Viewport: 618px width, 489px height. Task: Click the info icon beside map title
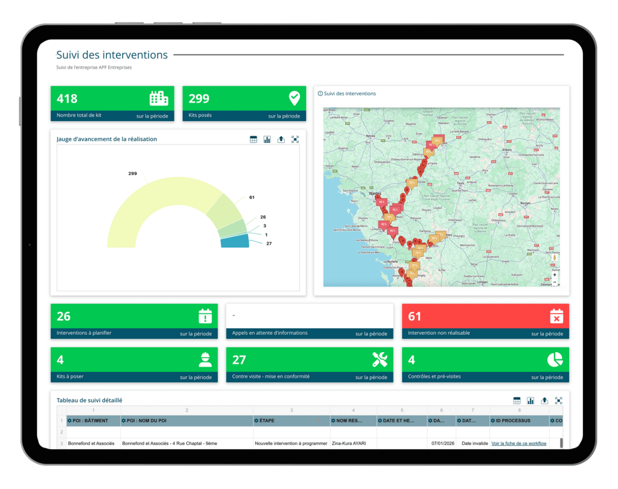[320, 93]
